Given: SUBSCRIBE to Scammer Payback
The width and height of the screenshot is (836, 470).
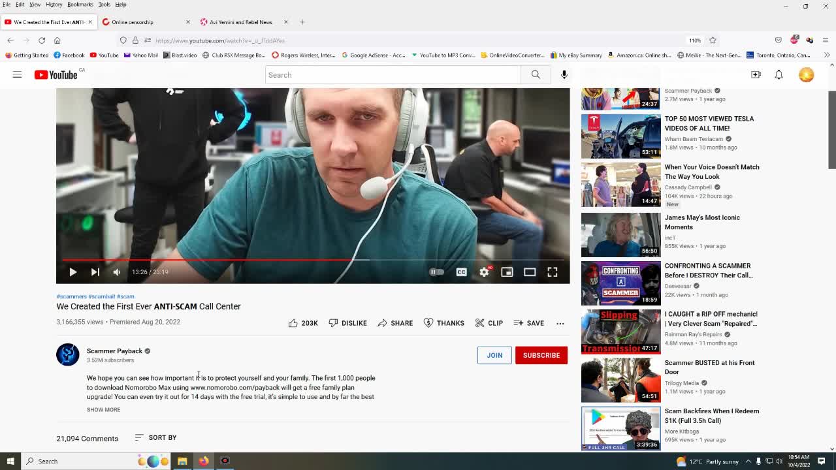Looking at the screenshot, I should [x=541, y=355].
